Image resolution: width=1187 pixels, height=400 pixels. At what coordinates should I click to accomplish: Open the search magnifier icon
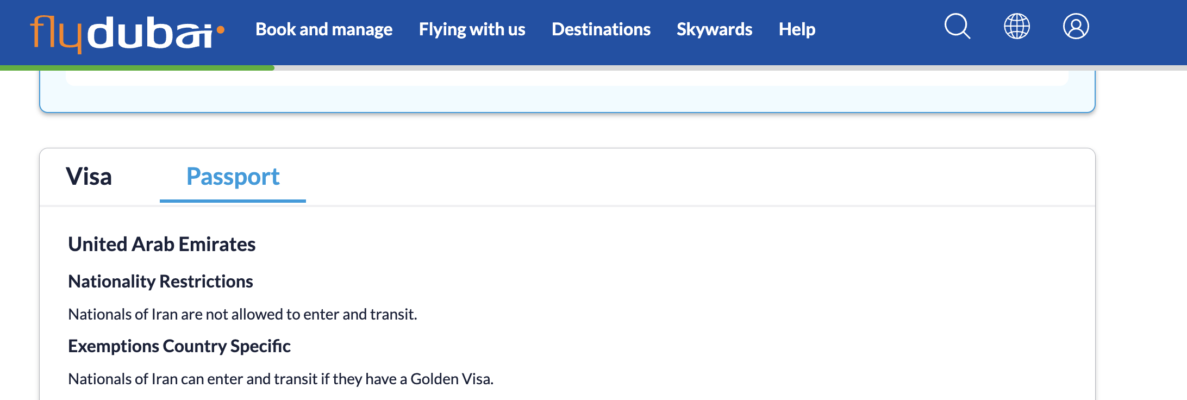pos(957,27)
